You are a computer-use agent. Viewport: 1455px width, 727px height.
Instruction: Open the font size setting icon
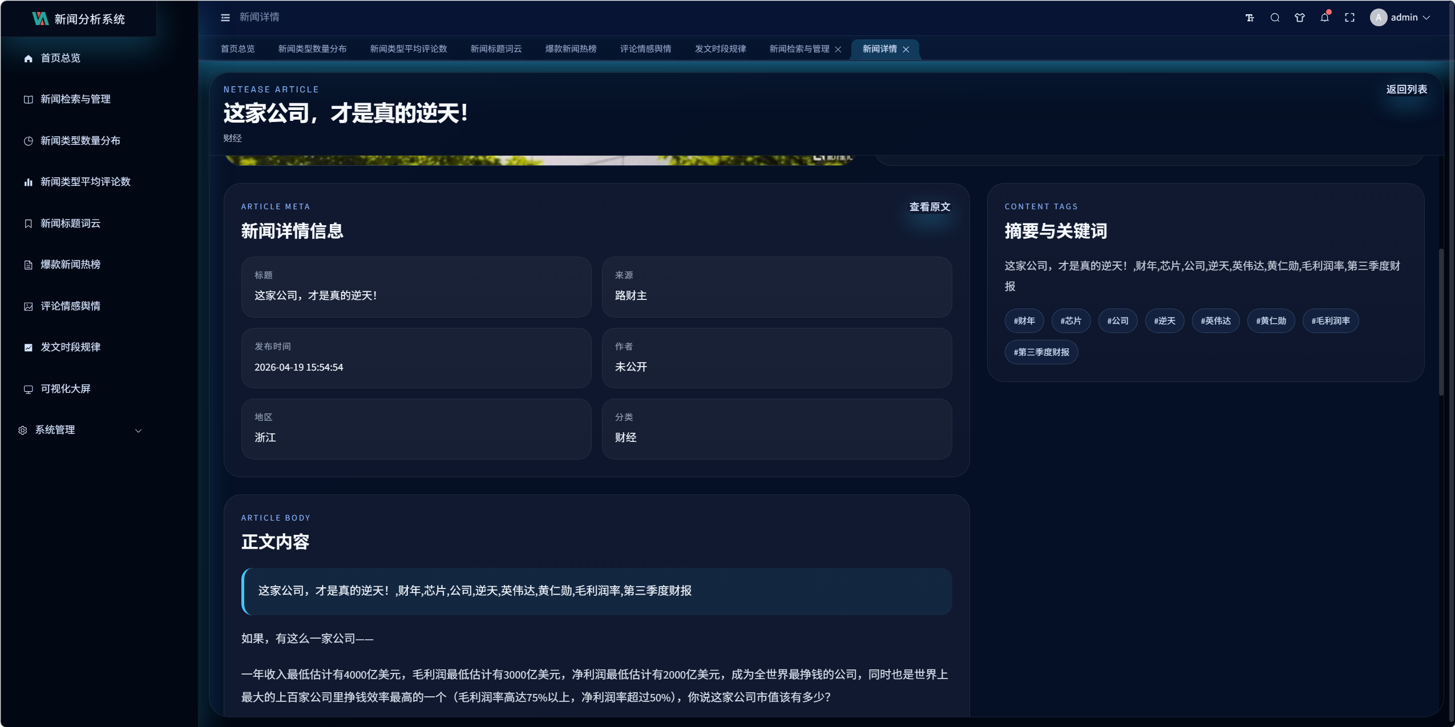(1250, 18)
